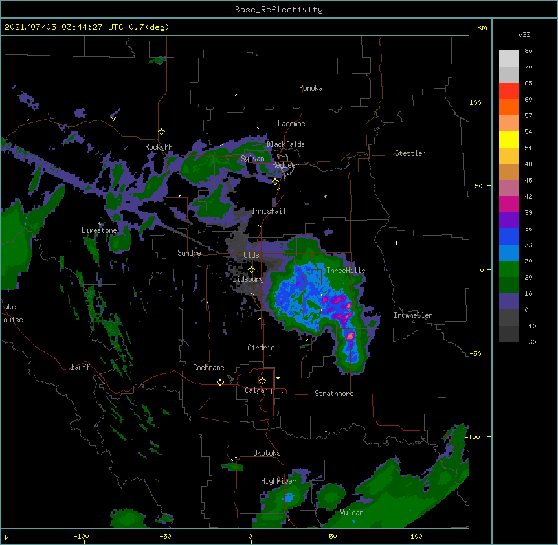Select the yellow diamond between Olds and Didsbury
Screen dimensions: 558x545
251,270
